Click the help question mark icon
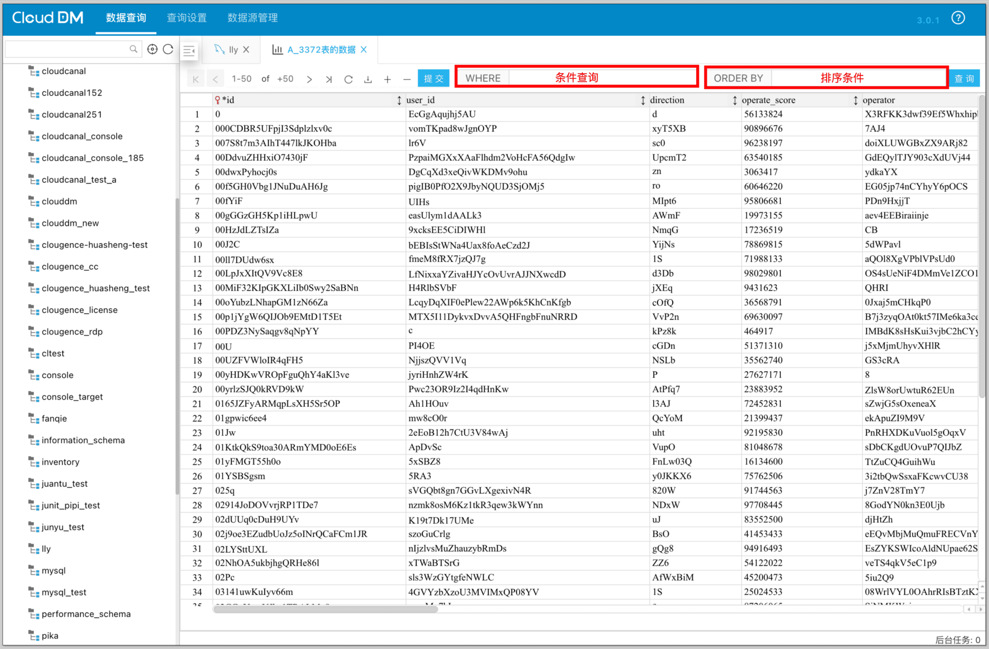The width and height of the screenshot is (989, 649). point(958,18)
